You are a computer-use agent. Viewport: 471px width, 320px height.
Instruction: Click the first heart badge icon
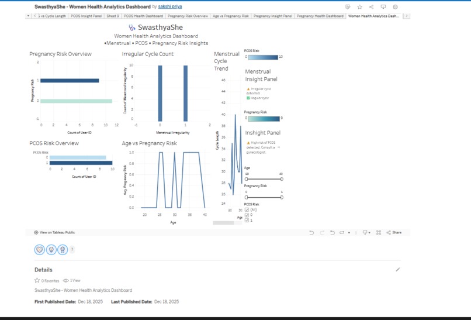click(x=40, y=250)
